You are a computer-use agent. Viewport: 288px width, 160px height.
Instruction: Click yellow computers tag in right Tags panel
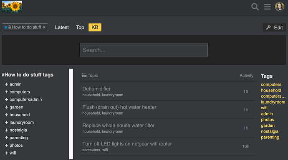coord(271,84)
